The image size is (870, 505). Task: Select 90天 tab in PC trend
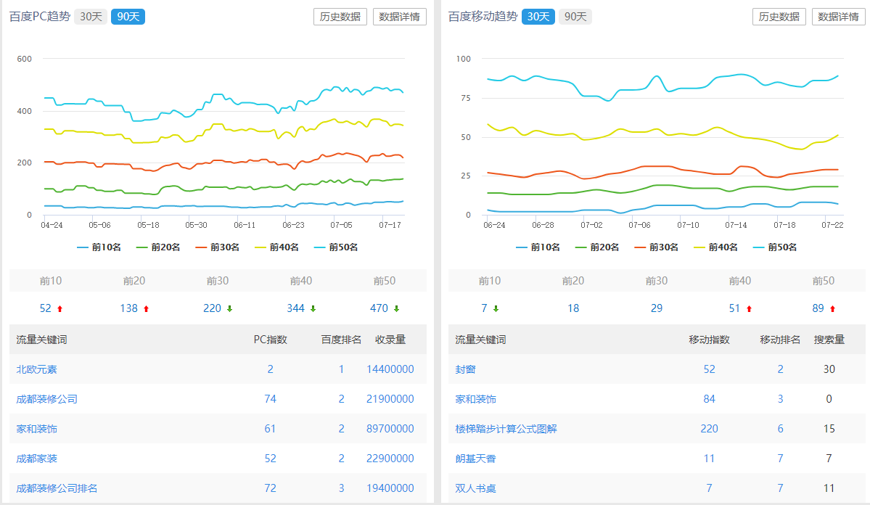click(128, 17)
